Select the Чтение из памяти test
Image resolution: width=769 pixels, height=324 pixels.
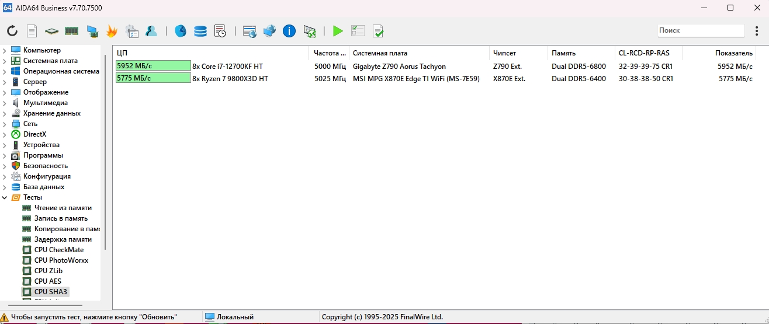(63, 208)
